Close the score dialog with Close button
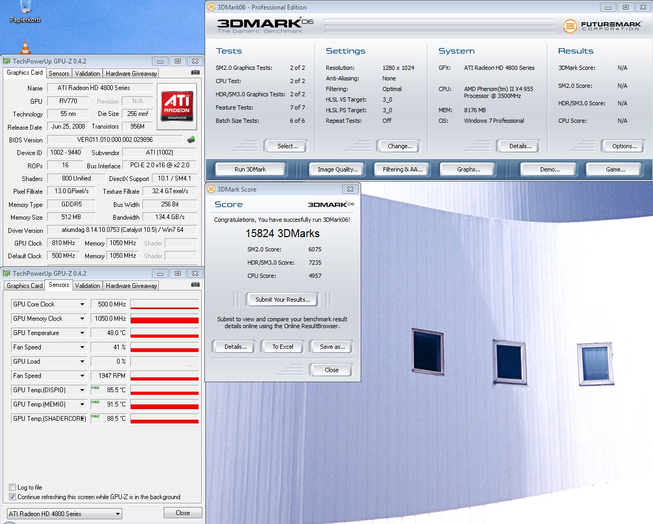Screen dimensions: 653x524 [x=332, y=370]
